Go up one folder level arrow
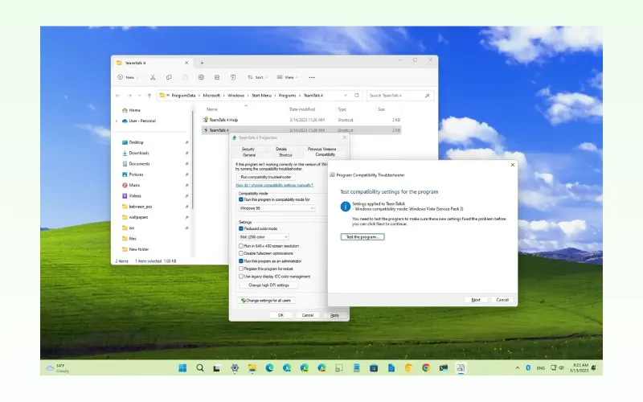 (x=149, y=96)
